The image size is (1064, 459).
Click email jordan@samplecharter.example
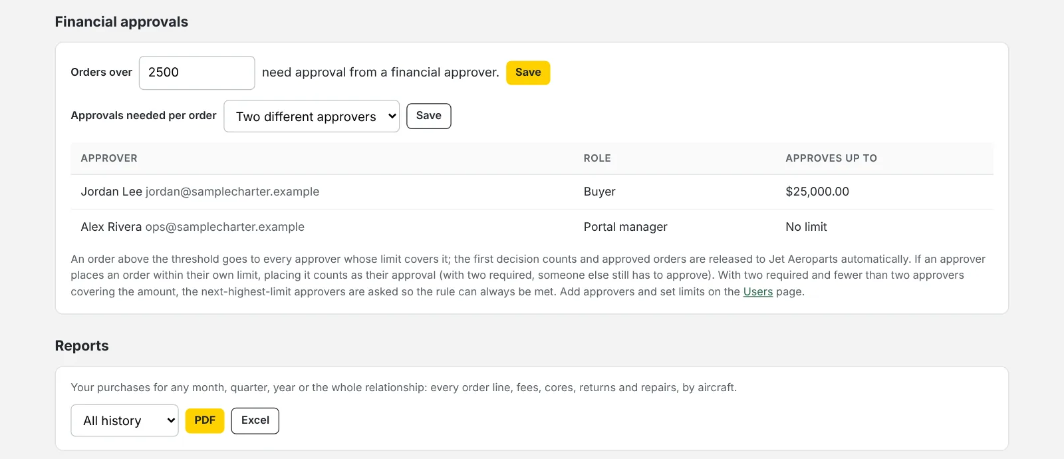click(x=232, y=192)
